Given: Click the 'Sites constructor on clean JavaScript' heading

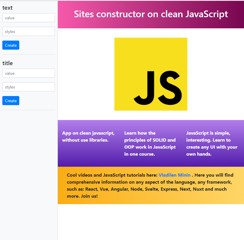Looking at the screenshot, I should click(x=151, y=14).
